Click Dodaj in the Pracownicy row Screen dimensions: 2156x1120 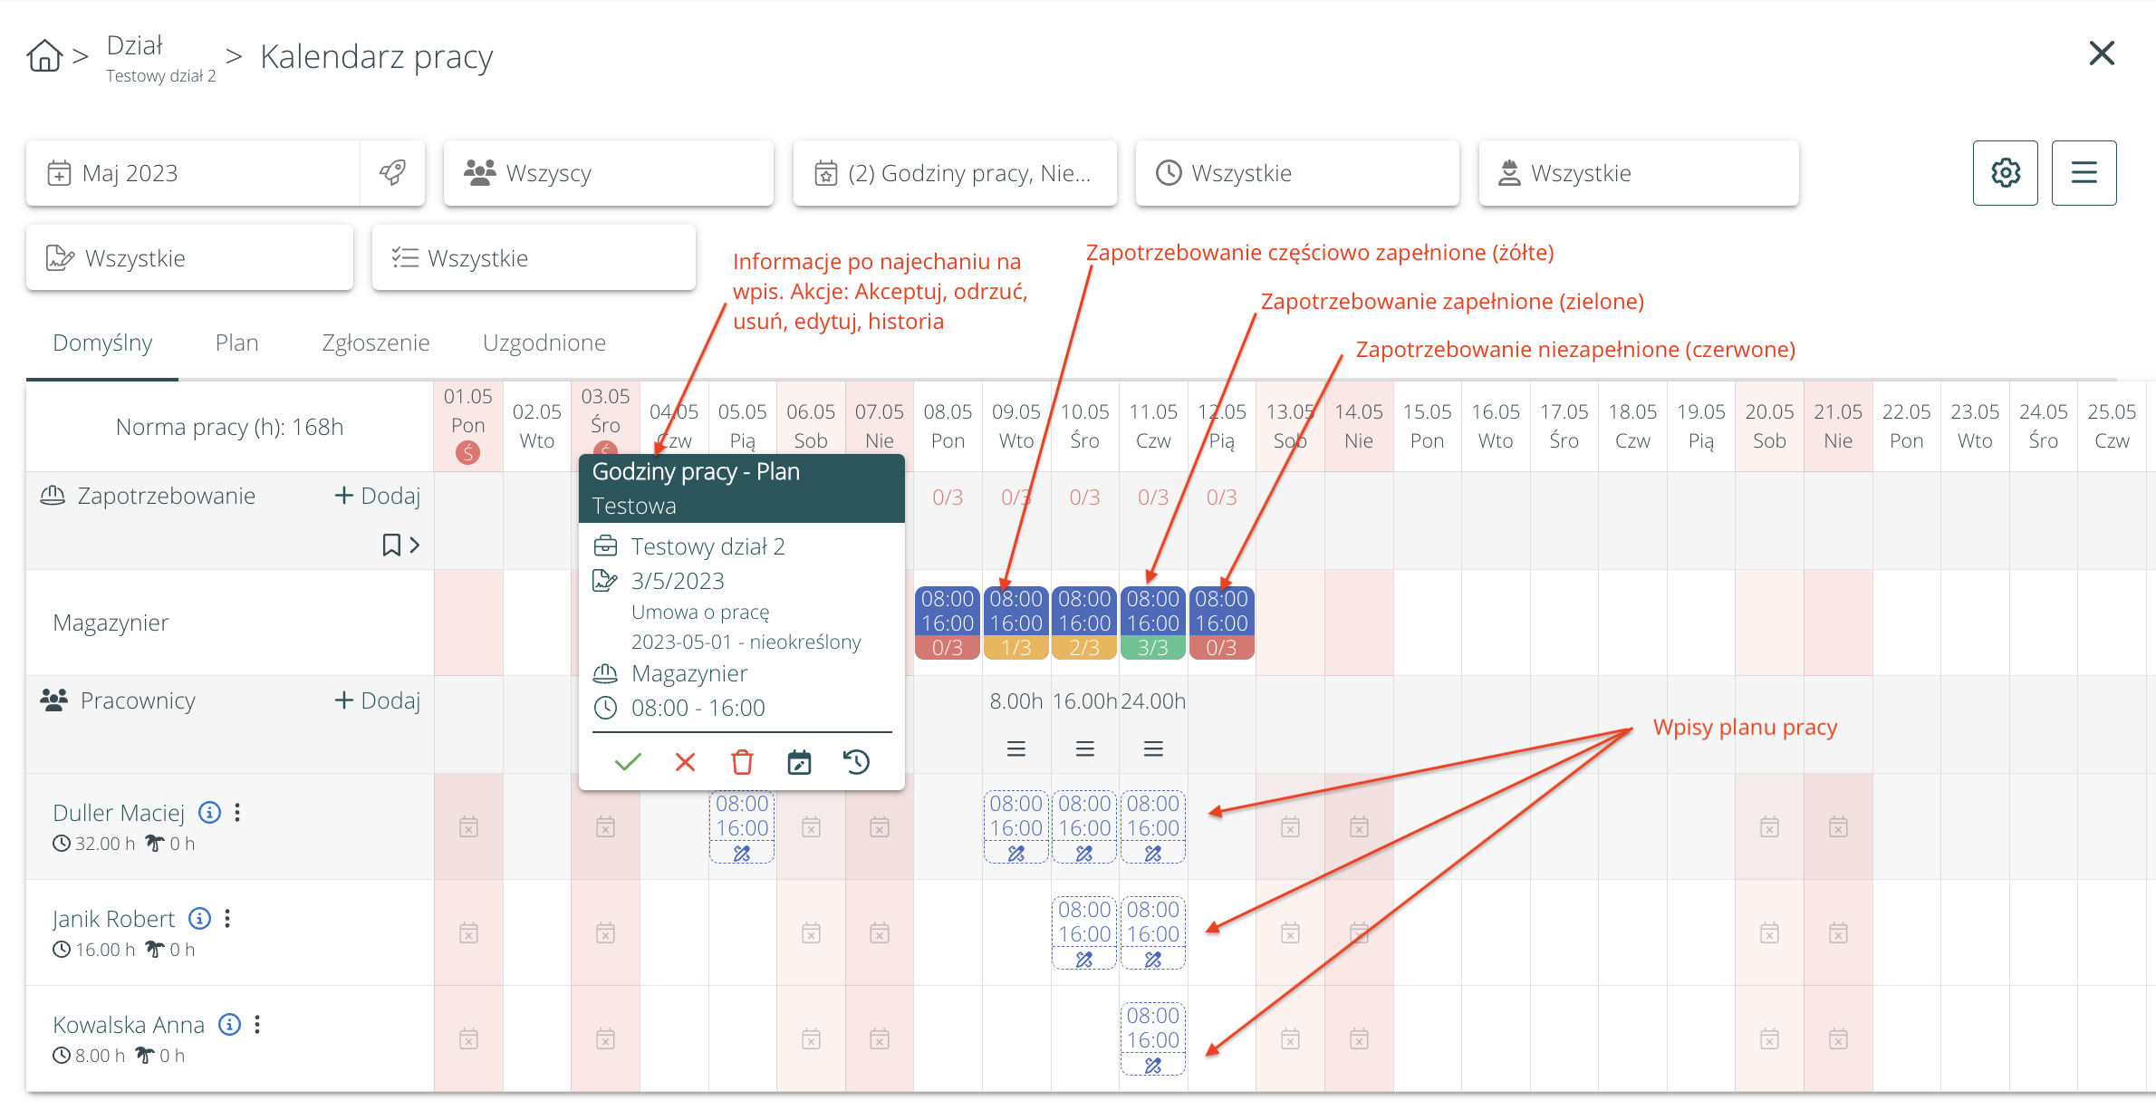(x=378, y=700)
